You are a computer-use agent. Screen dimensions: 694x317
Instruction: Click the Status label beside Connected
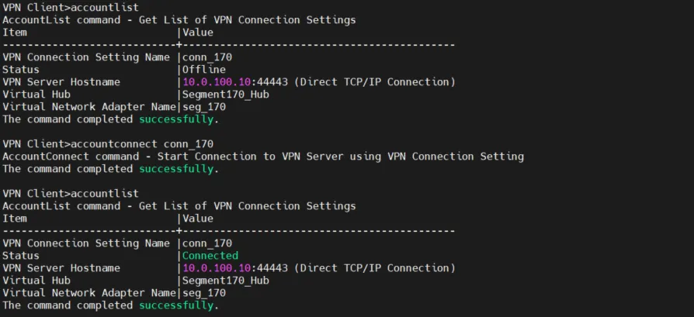point(21,256)
